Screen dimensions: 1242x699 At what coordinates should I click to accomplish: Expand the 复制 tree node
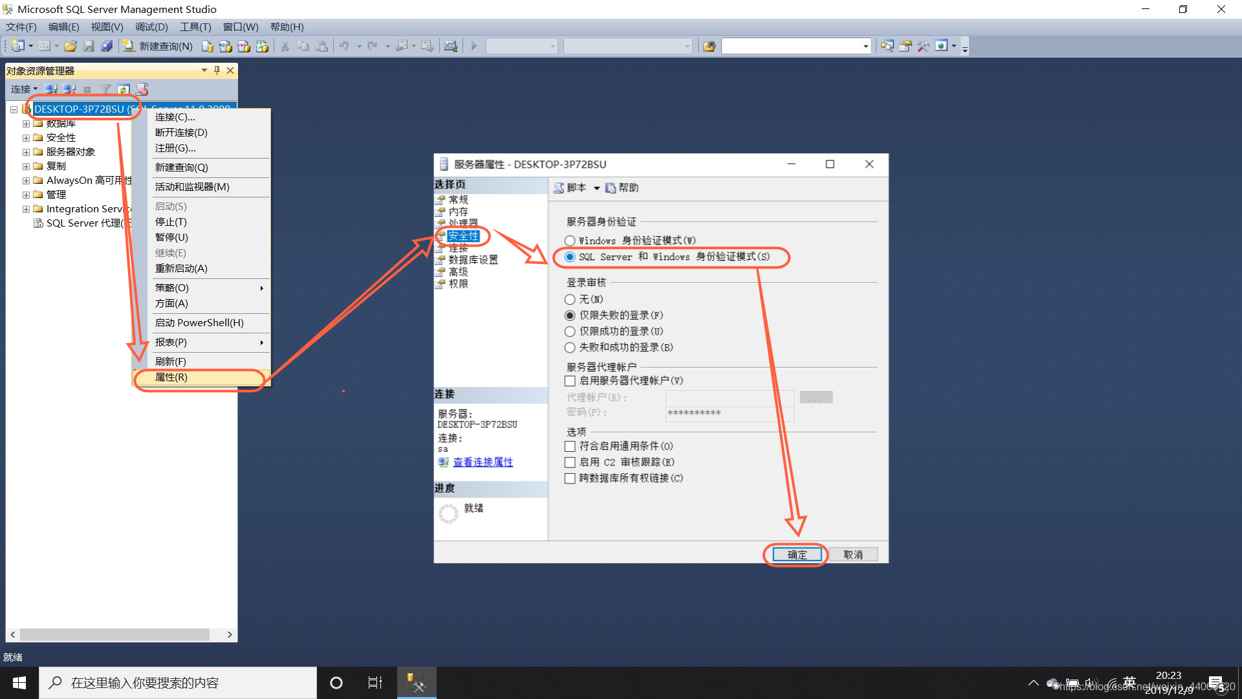[26, 166]
